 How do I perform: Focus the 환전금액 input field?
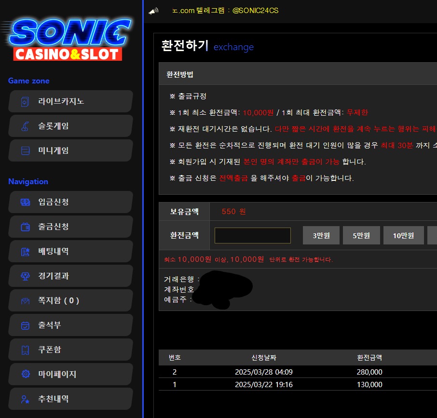252,235
